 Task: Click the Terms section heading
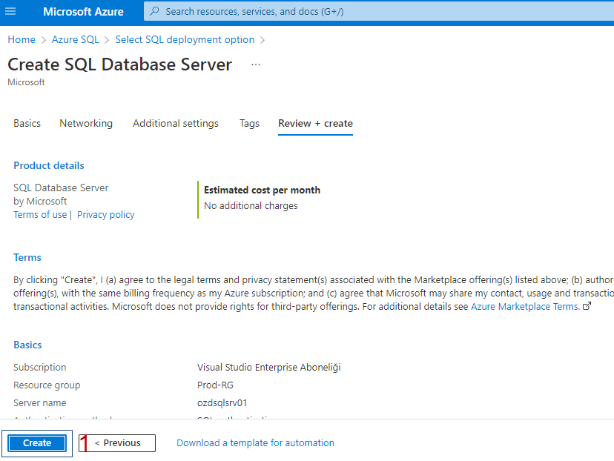pos(27,257)
